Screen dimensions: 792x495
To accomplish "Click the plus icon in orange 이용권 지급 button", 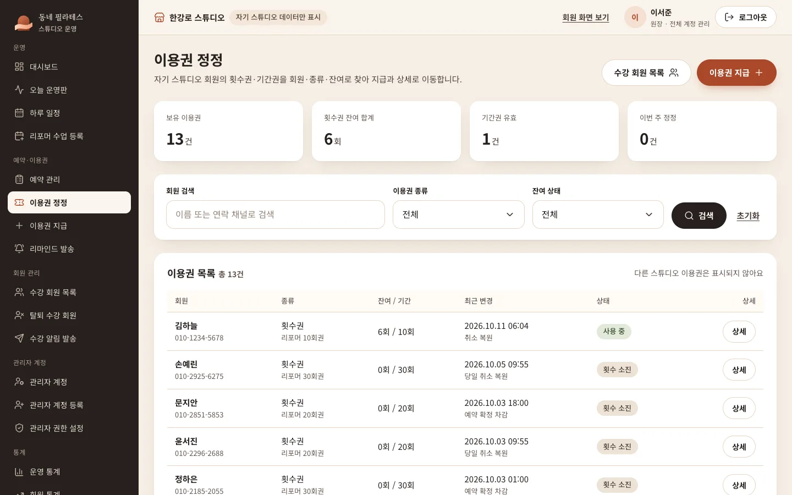I will (759, 73).
